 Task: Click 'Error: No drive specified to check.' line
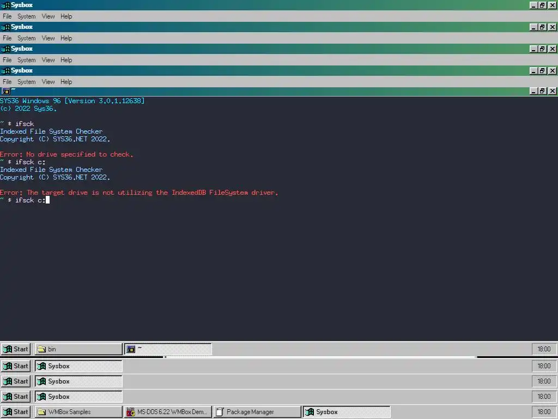pyautogui.click(x=66, y=154)
